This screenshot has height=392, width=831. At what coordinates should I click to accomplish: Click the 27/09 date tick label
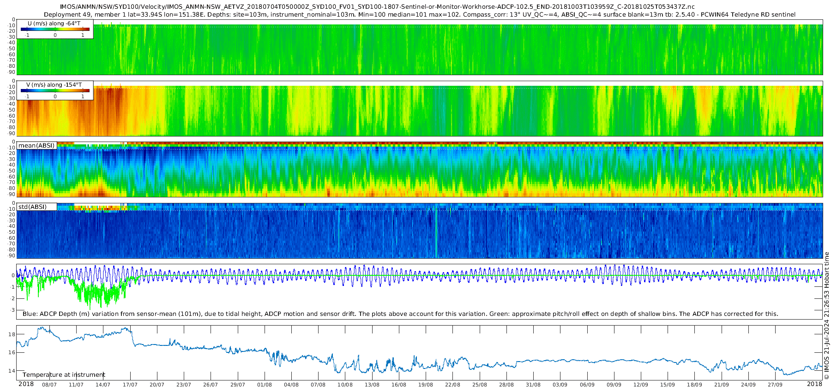[775, 385]
